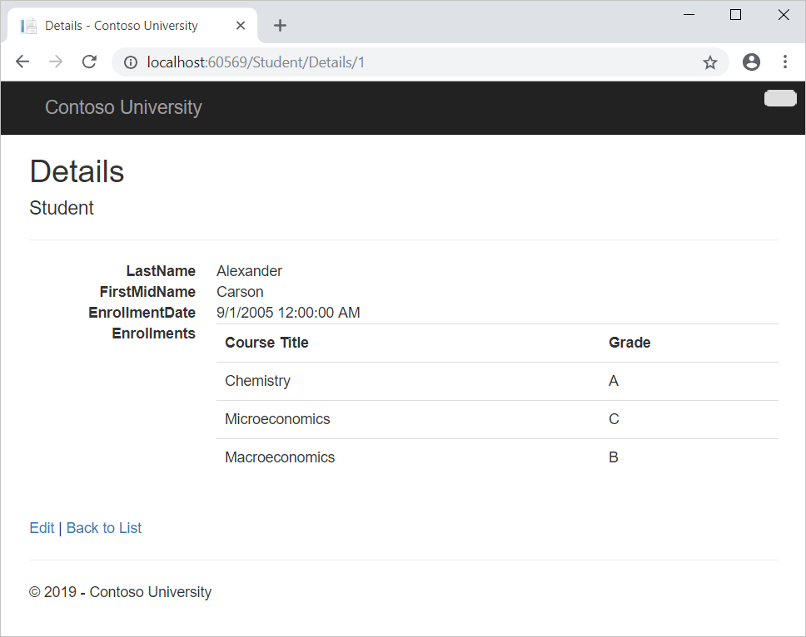Select the Chemistry course title
The width and height of the screenshot is (806, 637).
tap(257, 380)
